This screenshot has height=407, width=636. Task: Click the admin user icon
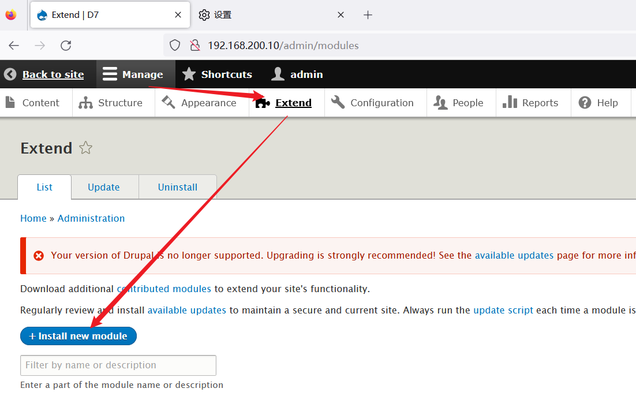[x=278, y=74]
